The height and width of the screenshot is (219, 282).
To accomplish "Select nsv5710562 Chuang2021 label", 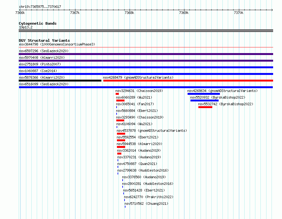I will [146, 204].
